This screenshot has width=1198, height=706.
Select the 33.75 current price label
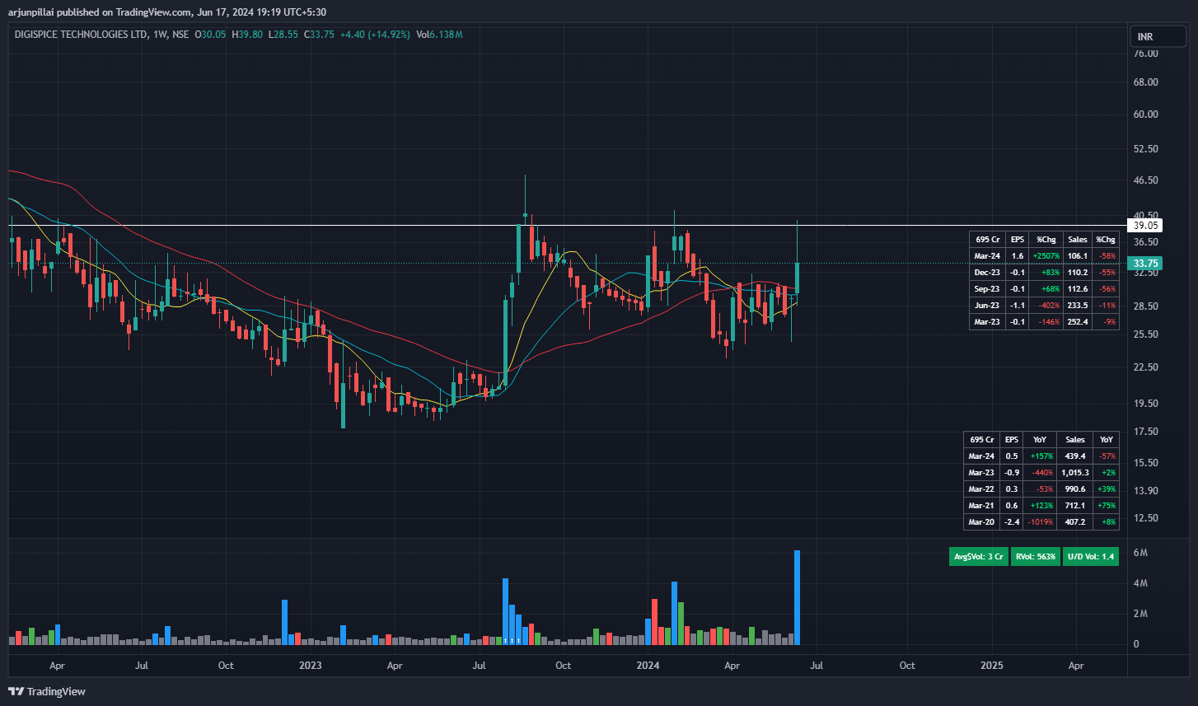pyautogui.click(x=1146, y=264)
